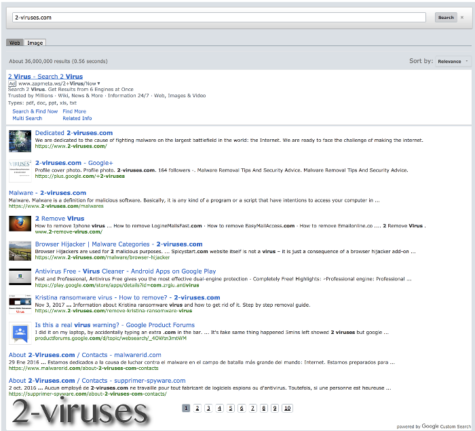Go to results page 7
The image size is (475, 431).
(x=252, y=409)
